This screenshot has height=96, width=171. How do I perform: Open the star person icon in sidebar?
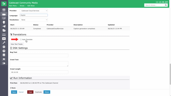(4, 59)
